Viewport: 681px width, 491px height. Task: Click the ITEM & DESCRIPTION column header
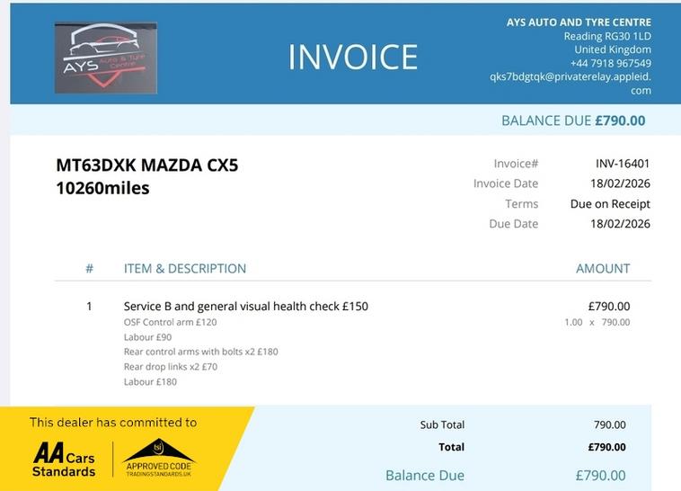click(184, 268)
